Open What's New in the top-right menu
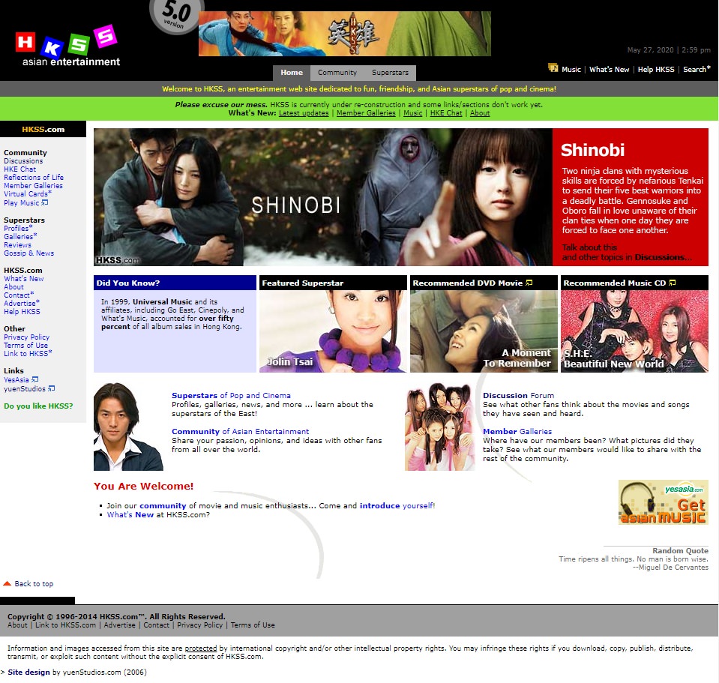This screenshot has height=683, width=719. pyautogui.click(x=609, y=69)
